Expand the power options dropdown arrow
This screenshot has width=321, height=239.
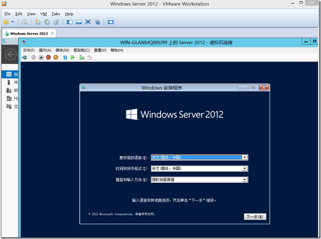(x=12, y=22)
